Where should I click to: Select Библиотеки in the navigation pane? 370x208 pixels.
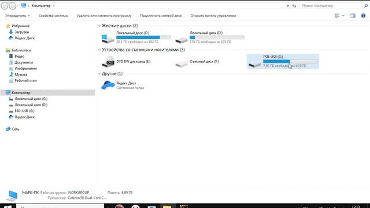point(21,50)
